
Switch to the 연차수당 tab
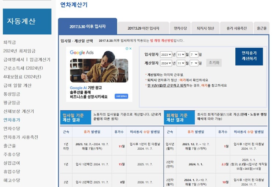pos(180,28)
